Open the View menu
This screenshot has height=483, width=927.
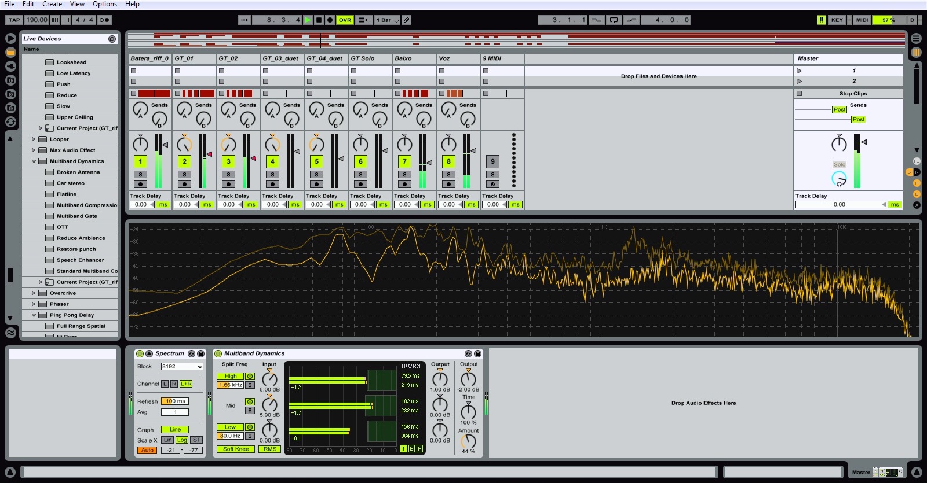(77, 4)
